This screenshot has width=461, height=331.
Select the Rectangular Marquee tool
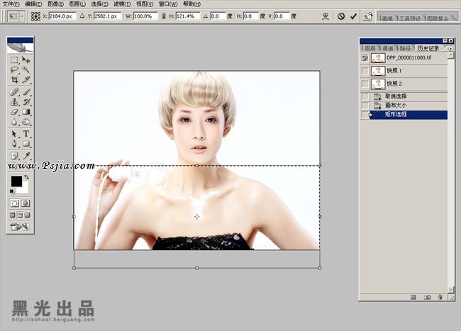point(14,60)
